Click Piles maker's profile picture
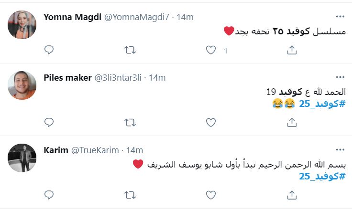 (x=22, y=85)
